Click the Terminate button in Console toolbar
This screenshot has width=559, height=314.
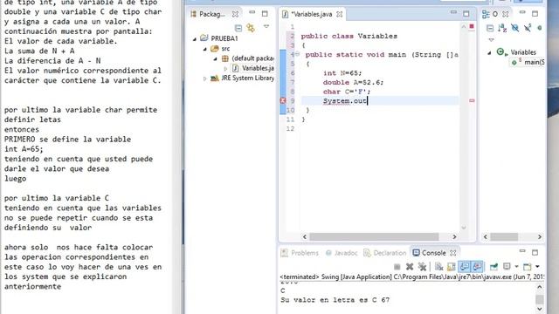(x=397, y=266)
